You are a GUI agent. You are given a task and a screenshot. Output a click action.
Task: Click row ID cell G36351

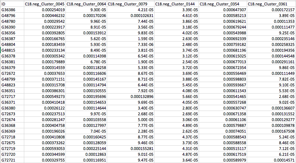(x=12, y=91)
